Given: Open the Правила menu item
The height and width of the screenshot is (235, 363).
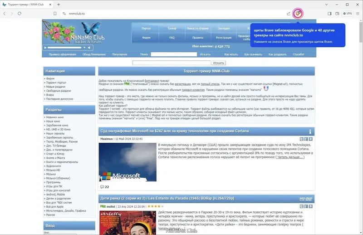Looking at the screenshot, I should click(x=198, y=38).
